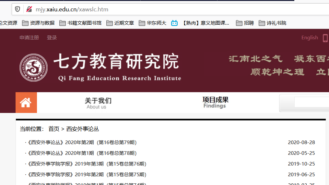The height and width of the screenshot is (185, 329).
Task: Open the 近期文章 bookmark folder
Action: [120, 23]
